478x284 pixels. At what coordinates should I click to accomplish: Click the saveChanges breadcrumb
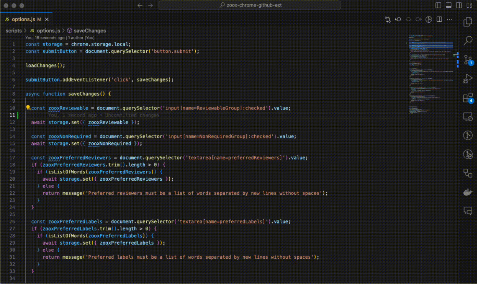[87, 31]
